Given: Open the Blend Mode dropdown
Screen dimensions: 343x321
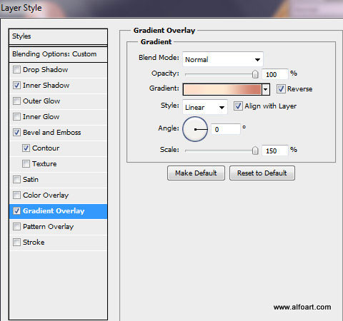Looking at the screenshot, I should (223, 59).
